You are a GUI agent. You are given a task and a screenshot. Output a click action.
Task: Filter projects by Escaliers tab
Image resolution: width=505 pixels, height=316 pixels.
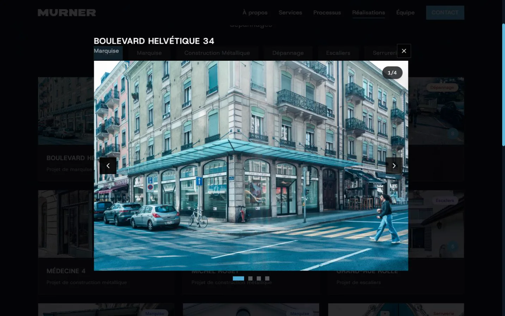pos(338,53)
